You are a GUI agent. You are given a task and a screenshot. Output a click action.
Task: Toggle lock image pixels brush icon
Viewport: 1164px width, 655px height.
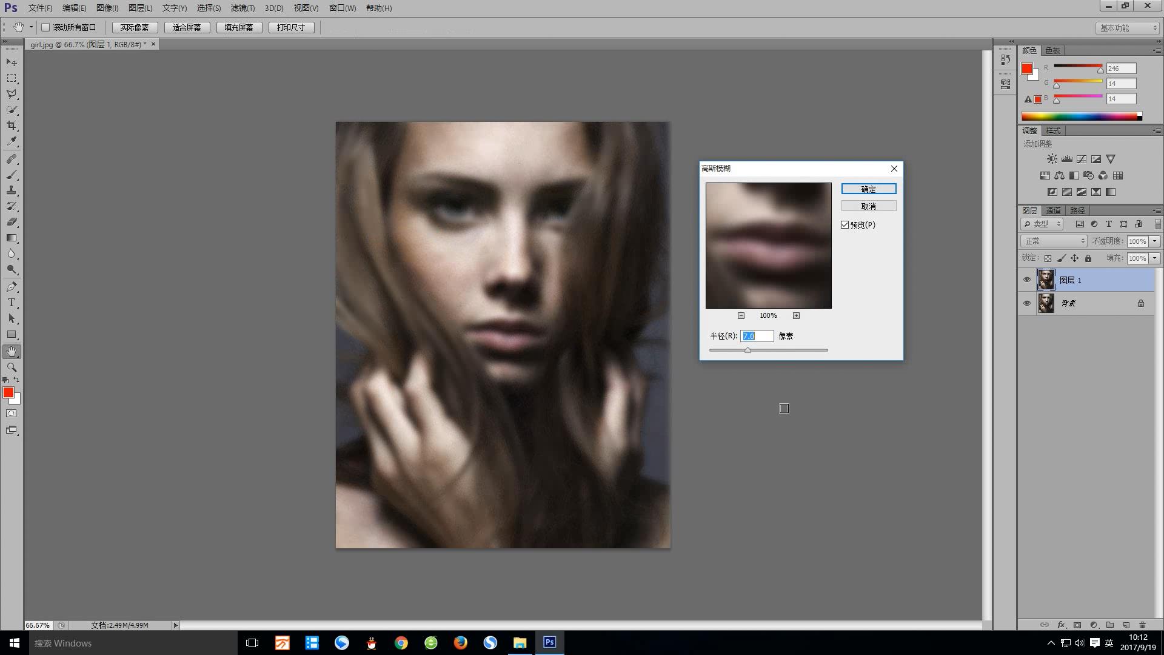coord(1061,258)
